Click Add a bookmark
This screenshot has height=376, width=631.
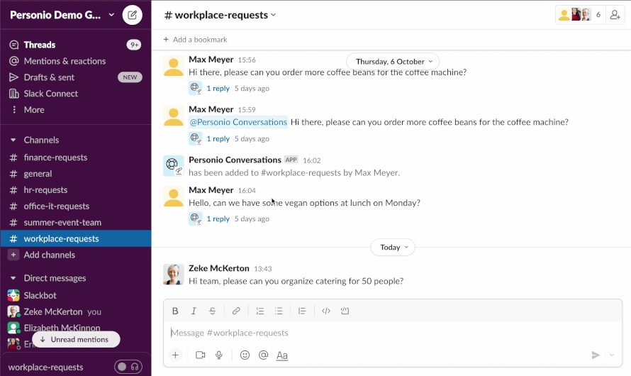pos(195,40)
